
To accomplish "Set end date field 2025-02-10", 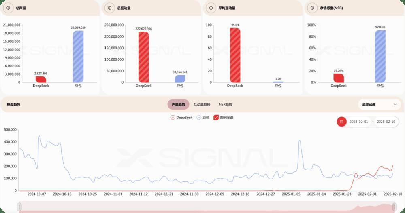I will pyautogui.click(x=386, y=122).
